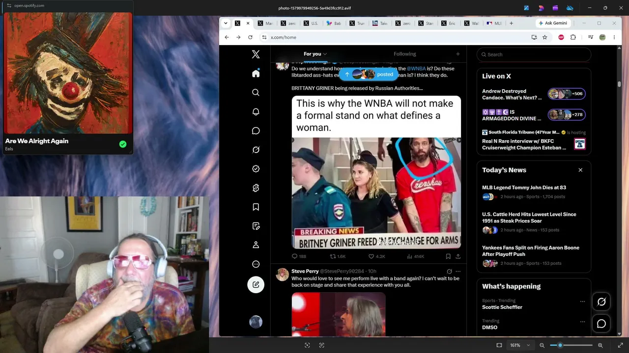Switch to the 'Taiw' browser tab
The height and width of the screenshot is (353, 629).
(379, 23)
